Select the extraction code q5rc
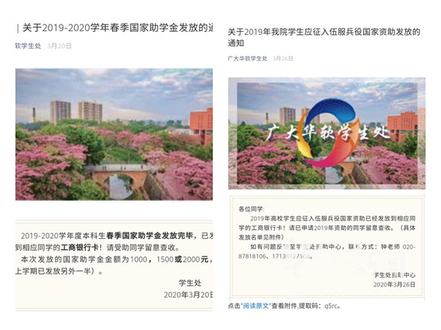Screen dimensions: 441x330 tap(331, 306)
